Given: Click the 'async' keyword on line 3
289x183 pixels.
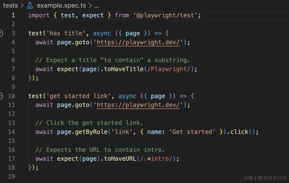Looking at the screenshot, I should pyautogui.click(x=102, y=33).
